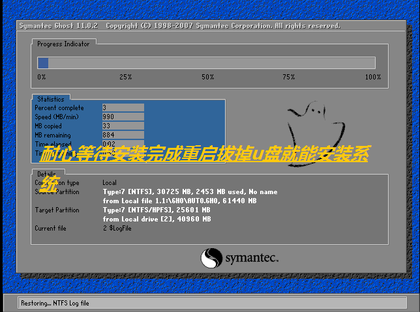
Task: Select the MB remaining value field
Action: pyautogui.click(x=123, y=135)
